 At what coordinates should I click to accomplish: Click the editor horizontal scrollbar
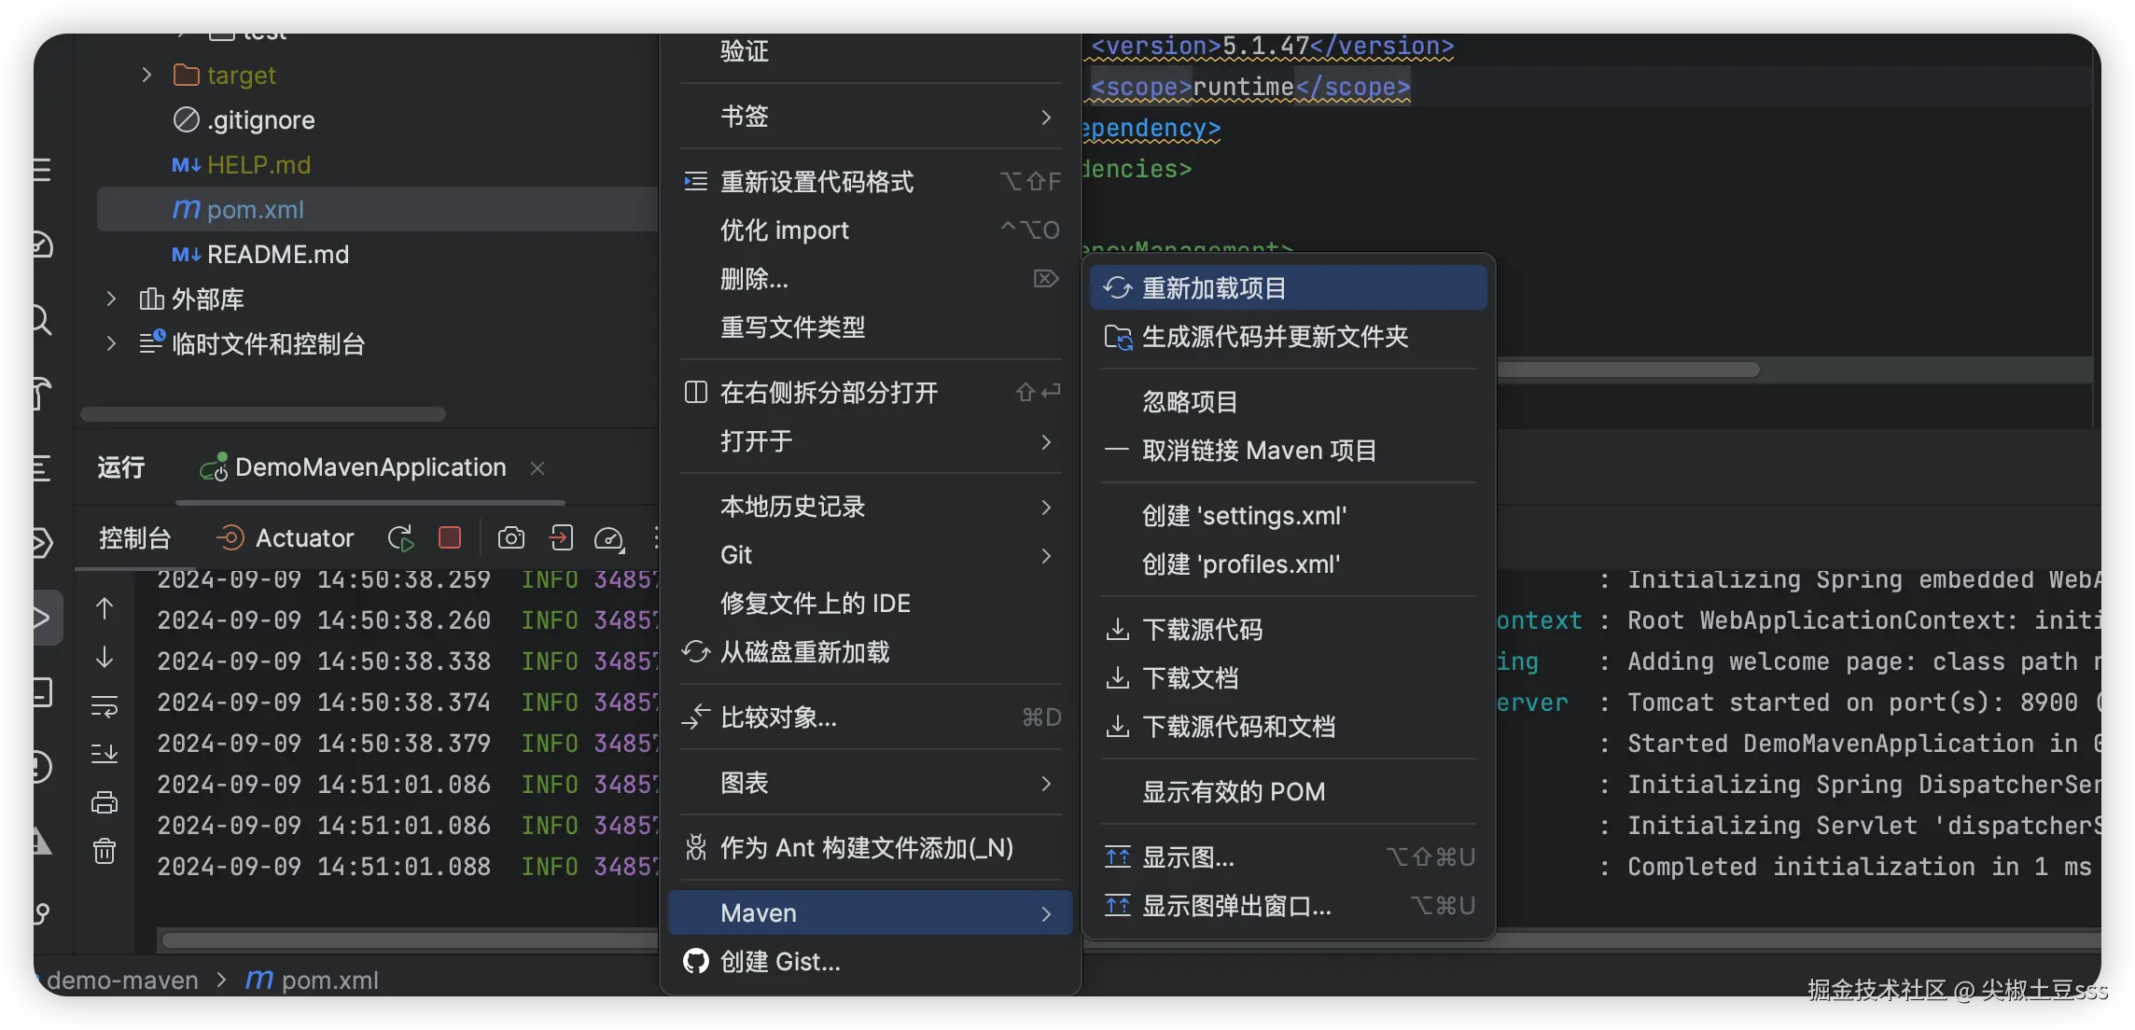1627,369
